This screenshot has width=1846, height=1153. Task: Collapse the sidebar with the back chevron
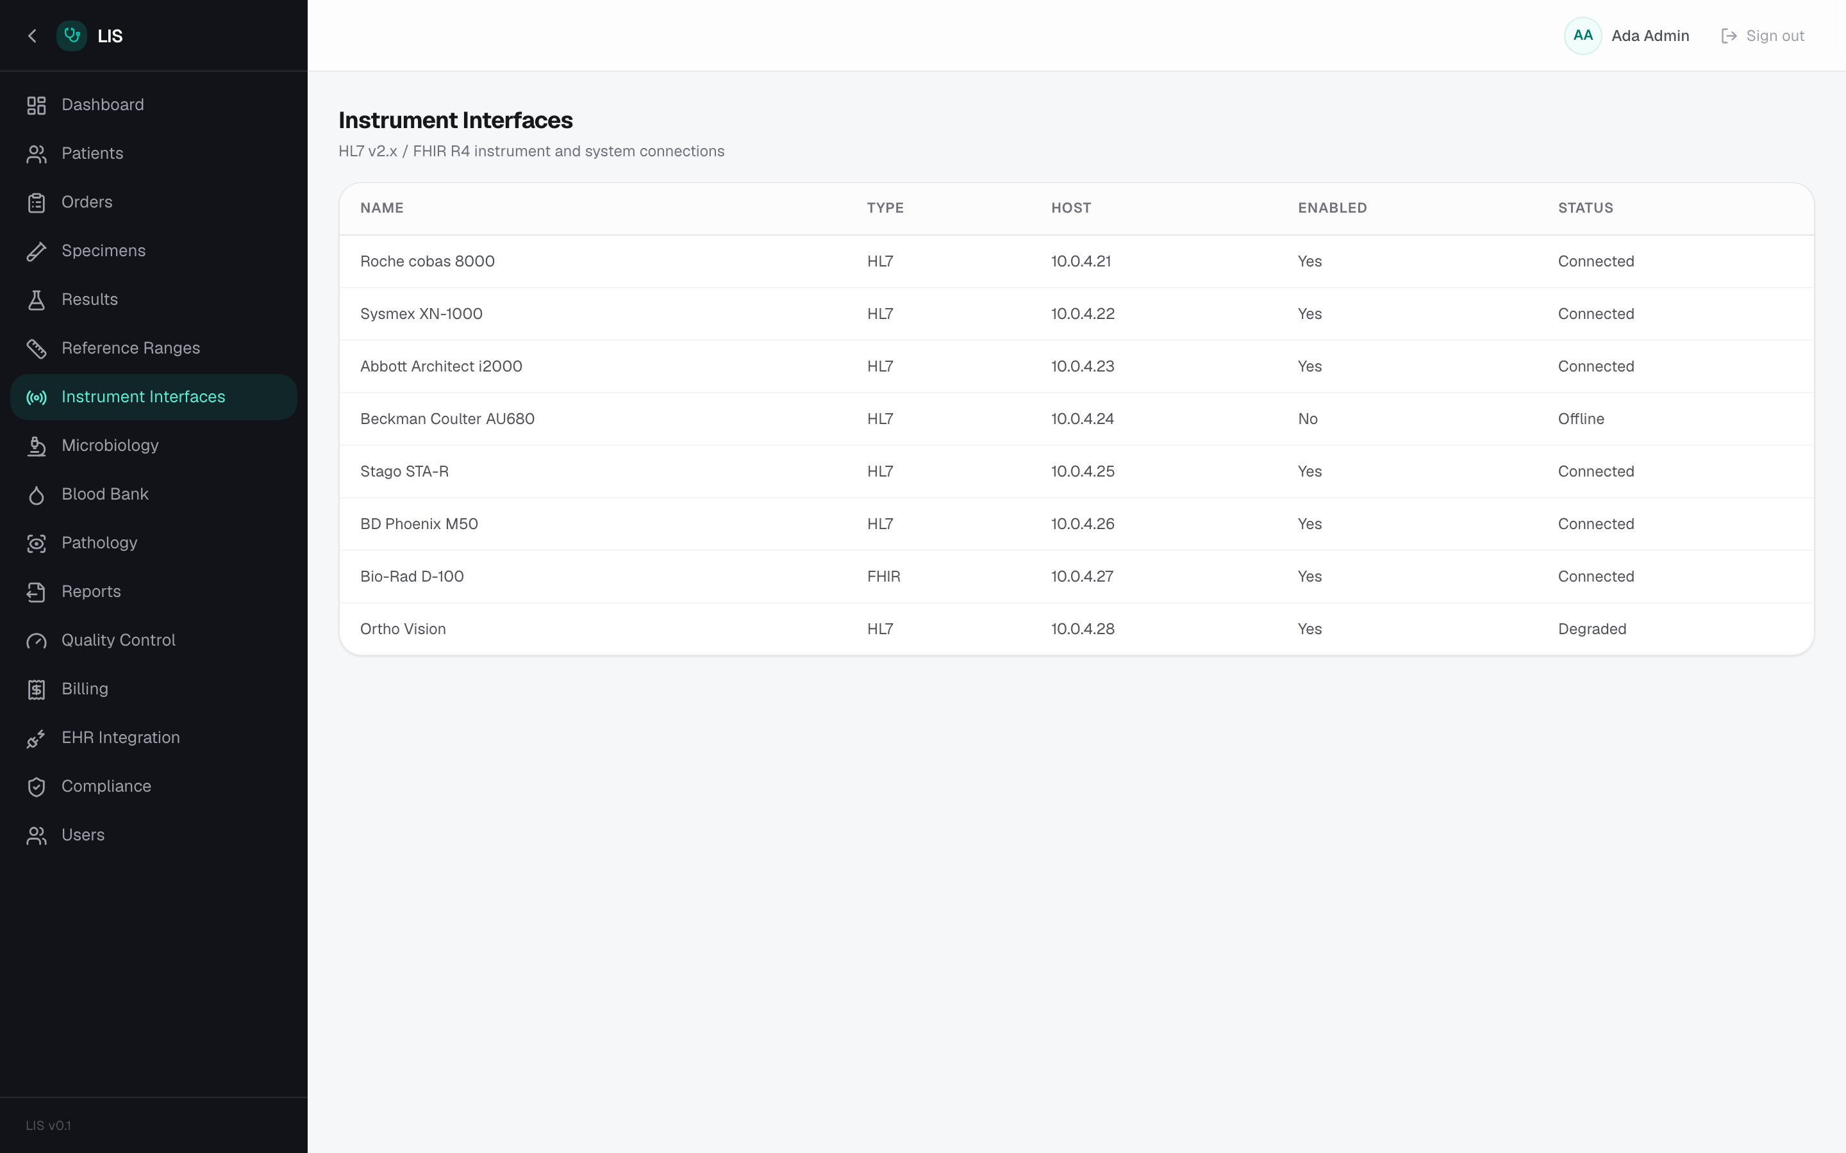(32, 36)
